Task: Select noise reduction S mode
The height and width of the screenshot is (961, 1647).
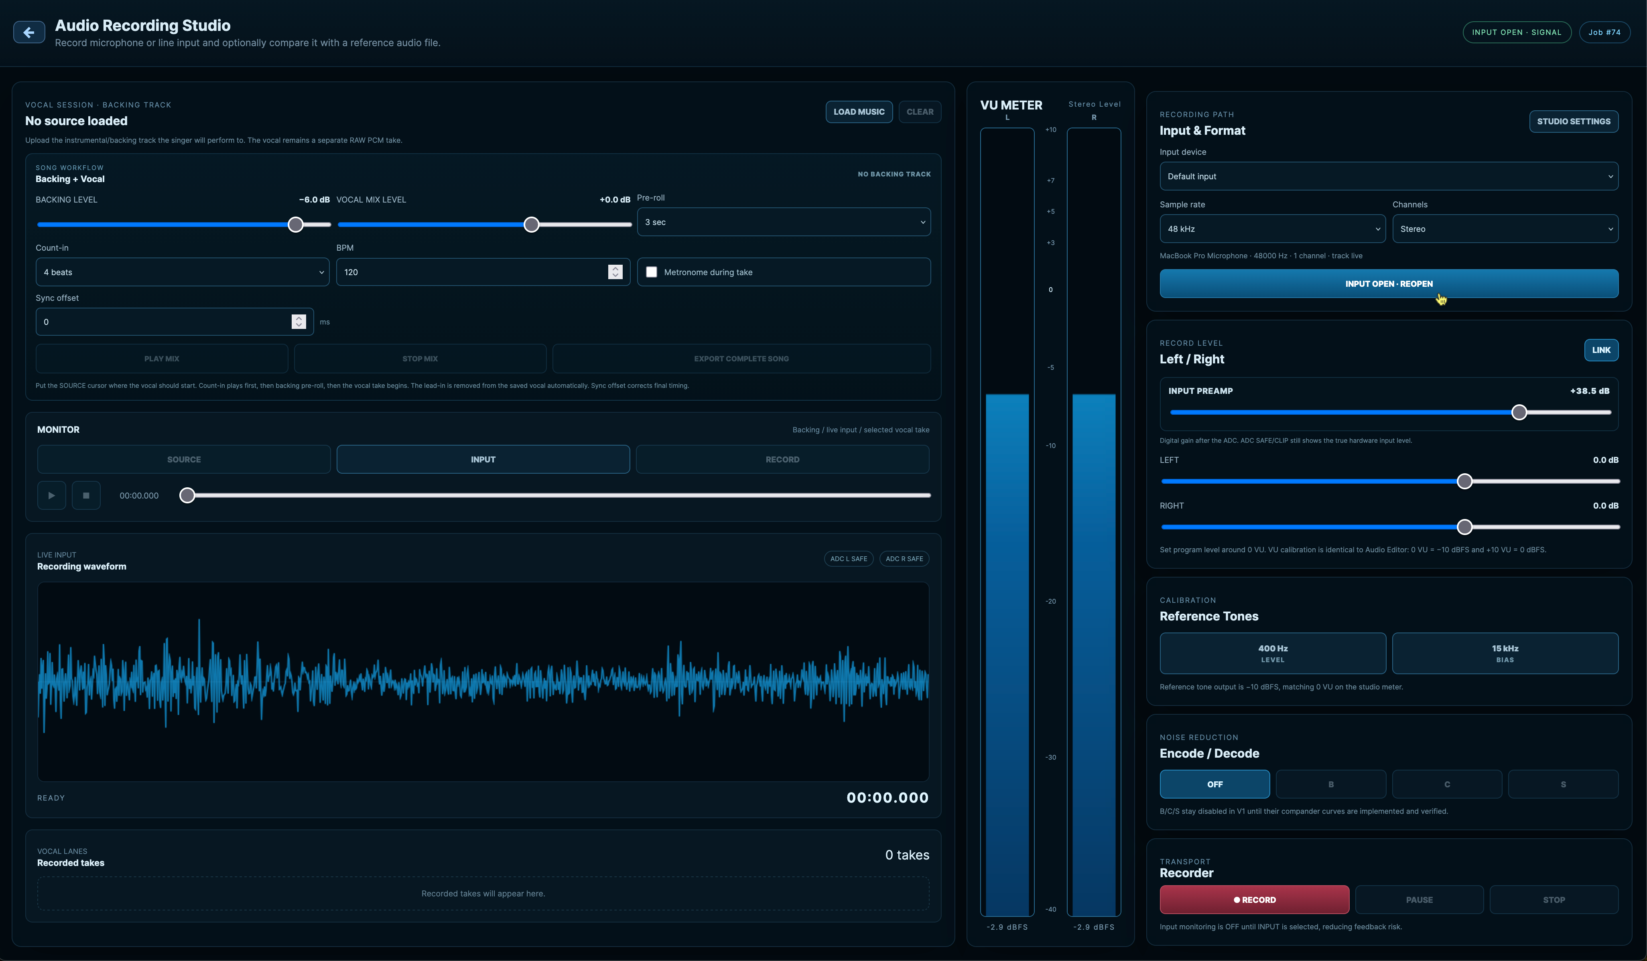Action: 1563,784
